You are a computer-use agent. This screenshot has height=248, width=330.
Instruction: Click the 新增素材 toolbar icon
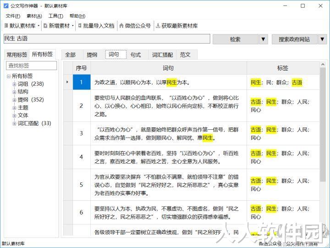coord(45,26)
